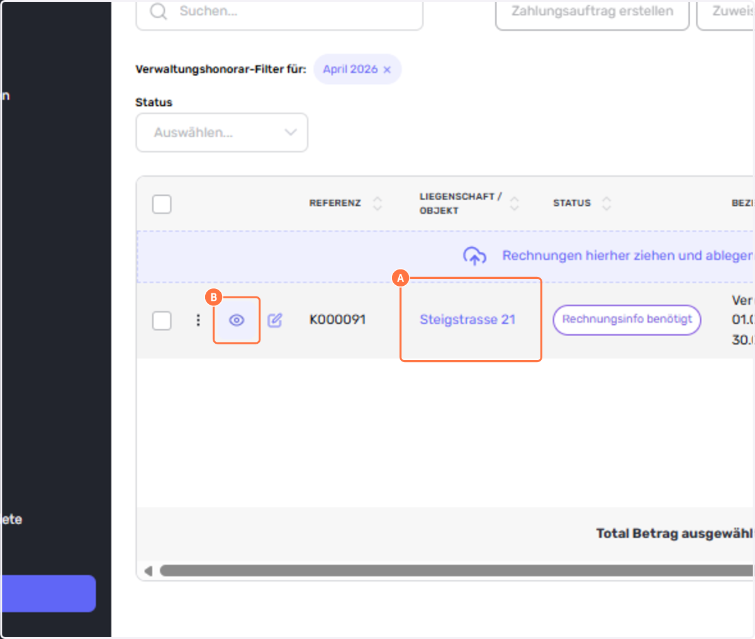Open the Steigstrasse 21 property link
This screenshot has width=755, height=639.
point(467,320)
